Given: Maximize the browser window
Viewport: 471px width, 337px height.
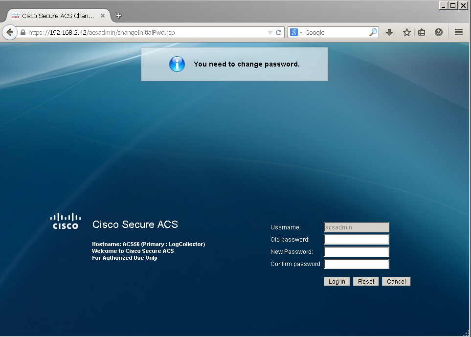Looking at the screenshot, I should [x=453, y=6].
